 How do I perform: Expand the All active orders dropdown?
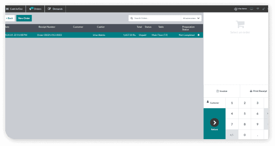191,18
